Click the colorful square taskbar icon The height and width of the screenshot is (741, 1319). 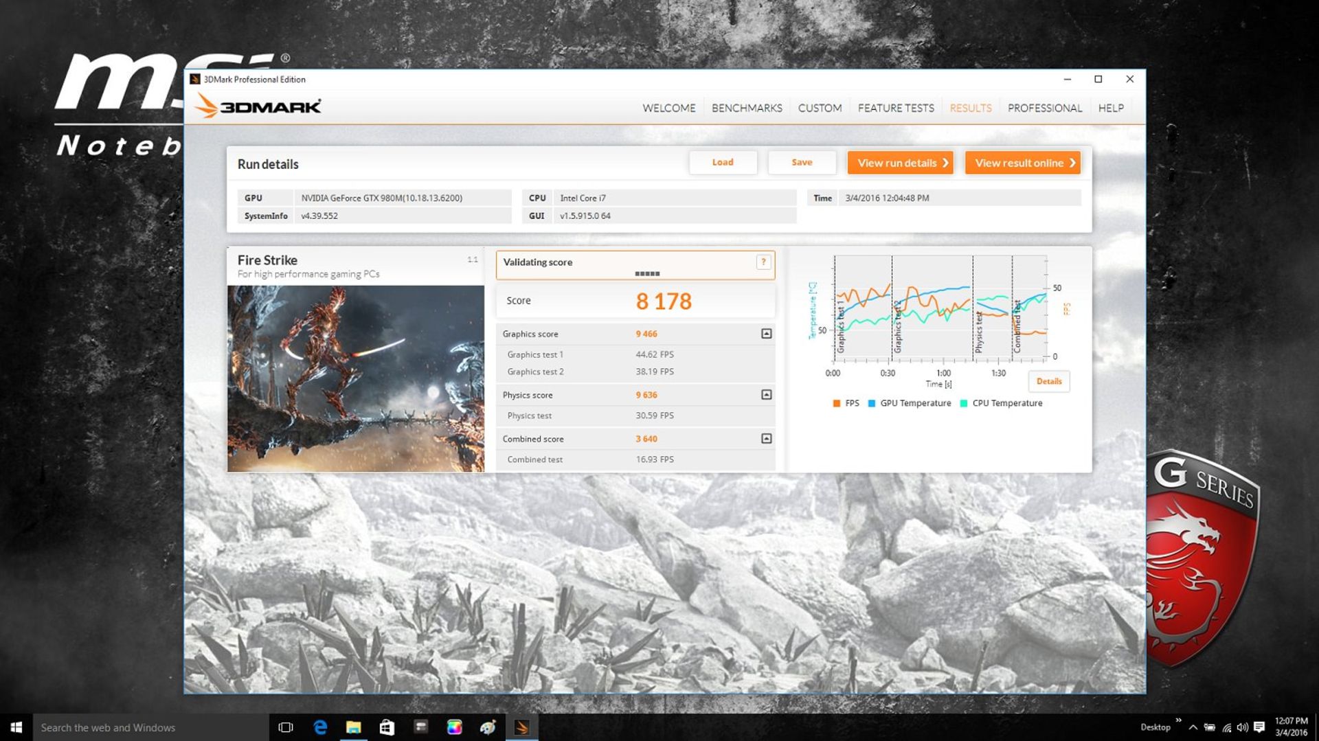(x=454, y=727)
